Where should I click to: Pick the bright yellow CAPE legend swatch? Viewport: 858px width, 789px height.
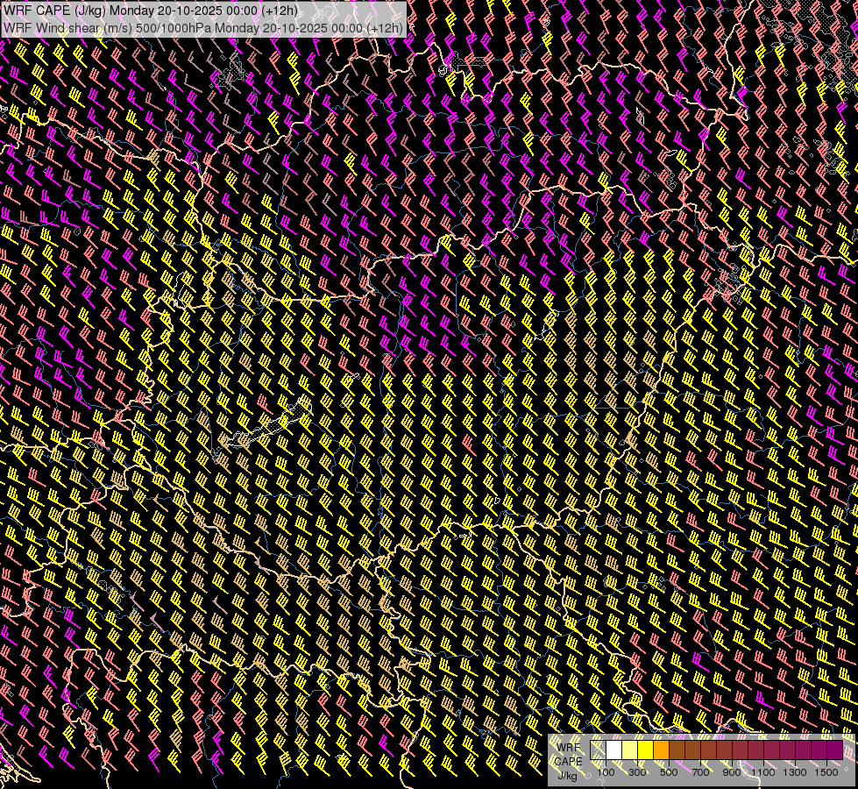pyautogui.click(x=645, y=750)
